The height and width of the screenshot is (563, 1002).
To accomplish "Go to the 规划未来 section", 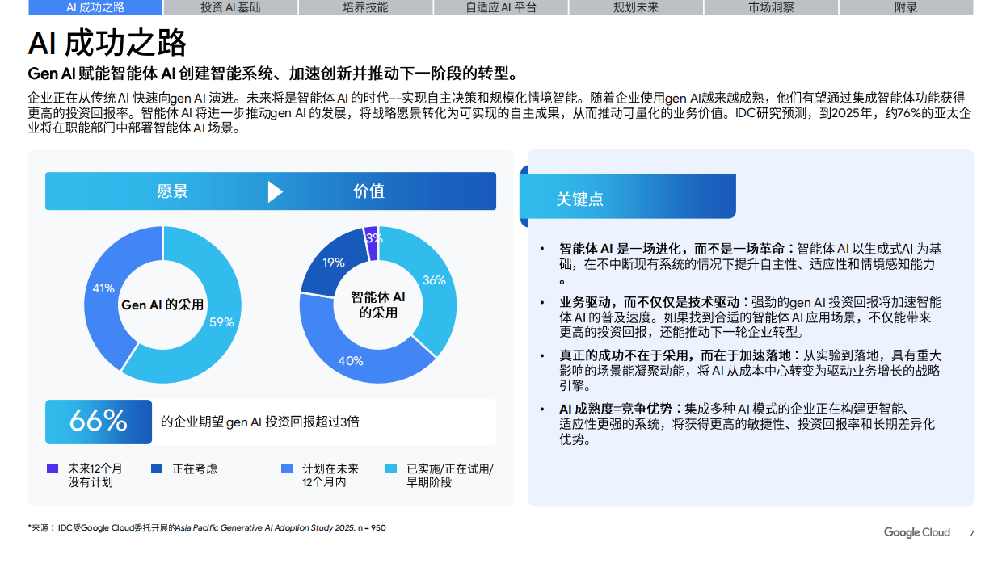I will point(635,7).
